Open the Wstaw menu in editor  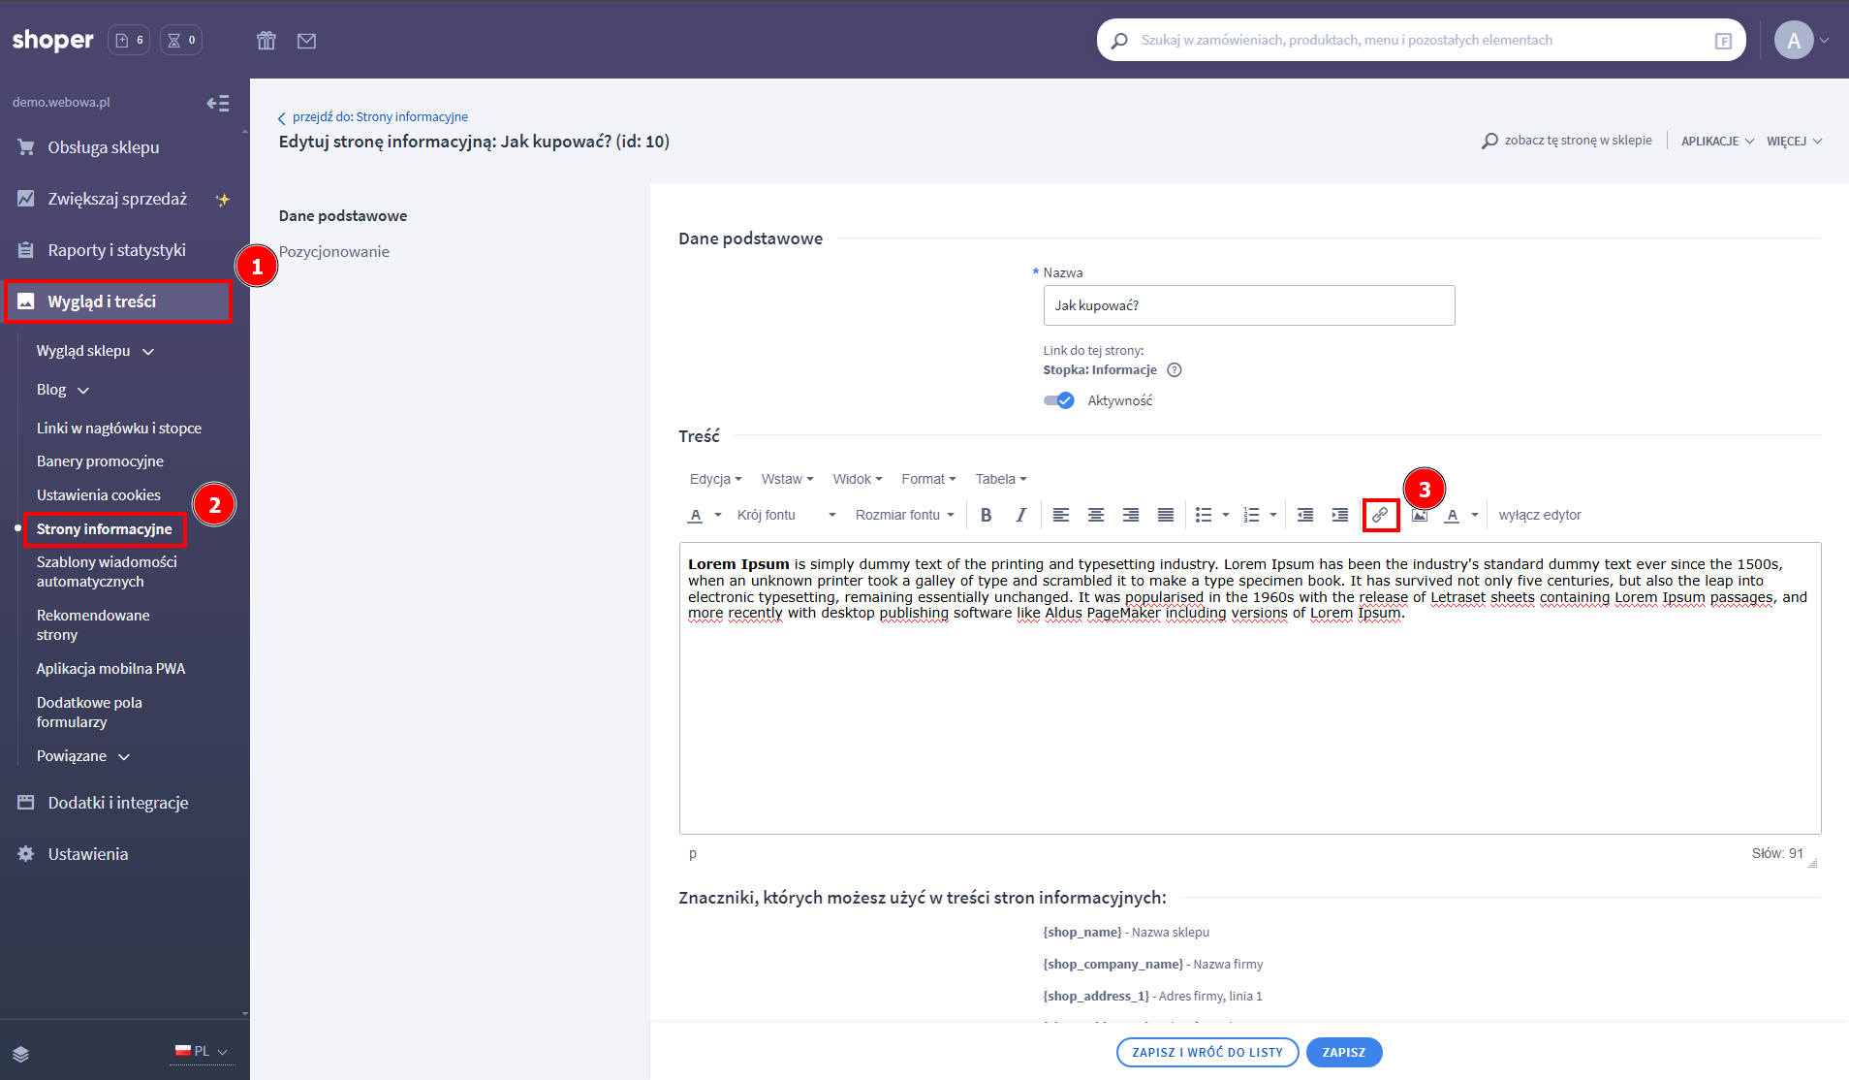click(787, 479)
